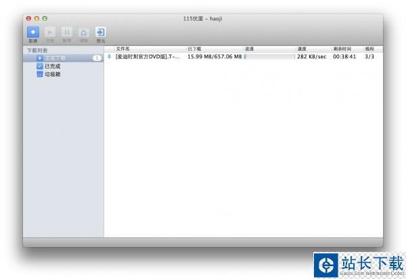Open the 垃圾箱 (Trash) list
The height and width of the screenshot is (279, 406).
click(x=53, y=74)
